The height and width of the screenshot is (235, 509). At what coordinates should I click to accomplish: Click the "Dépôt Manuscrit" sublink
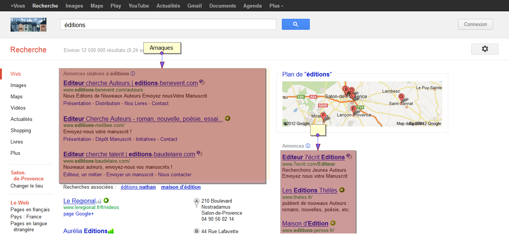113,139
